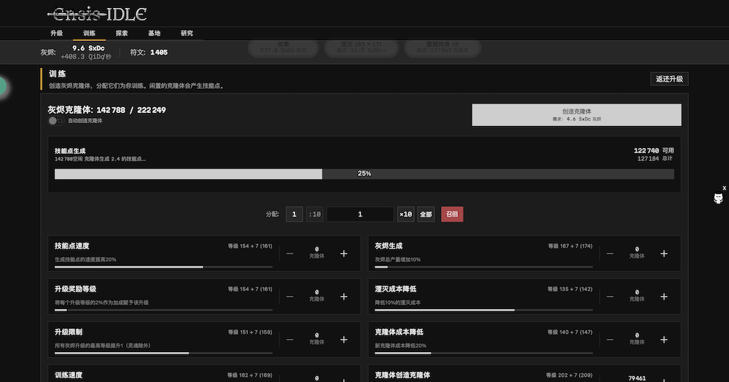Click plus icon for 灰烬生成
Viewport: 729px width, 382px height.
point(663,254)
